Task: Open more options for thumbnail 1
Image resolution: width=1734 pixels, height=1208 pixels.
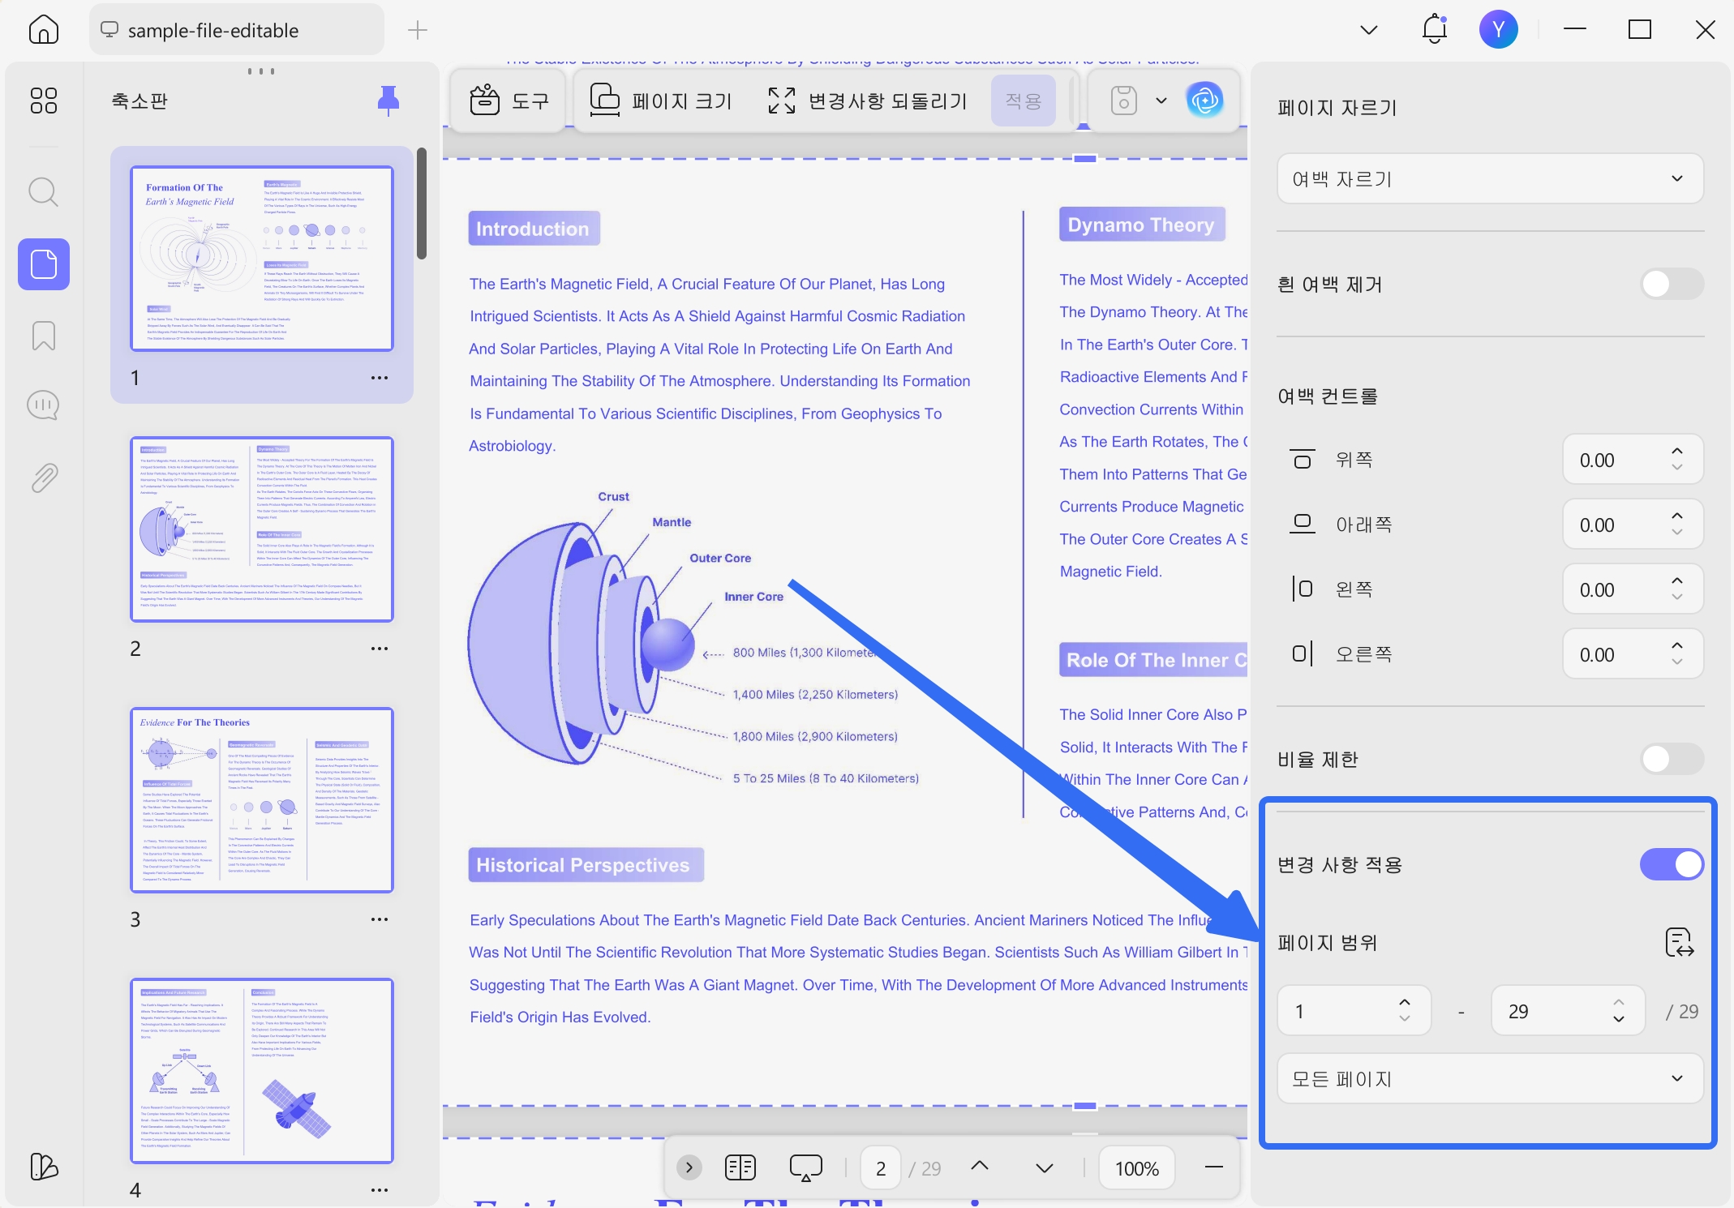Action: [380, 378]
